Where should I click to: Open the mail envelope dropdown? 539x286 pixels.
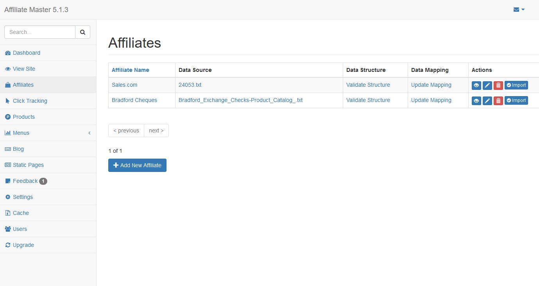(519, 10)
